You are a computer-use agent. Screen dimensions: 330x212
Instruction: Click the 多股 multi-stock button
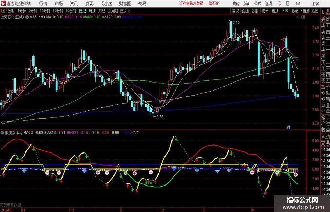255,11
